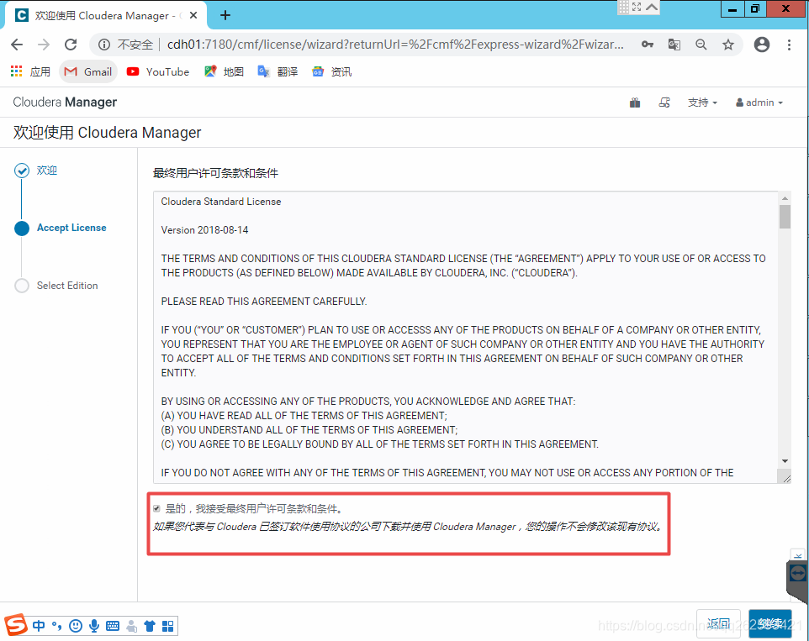809x641 pixels.
Task: Click the running commands icon in header
Action: (664, 102)
